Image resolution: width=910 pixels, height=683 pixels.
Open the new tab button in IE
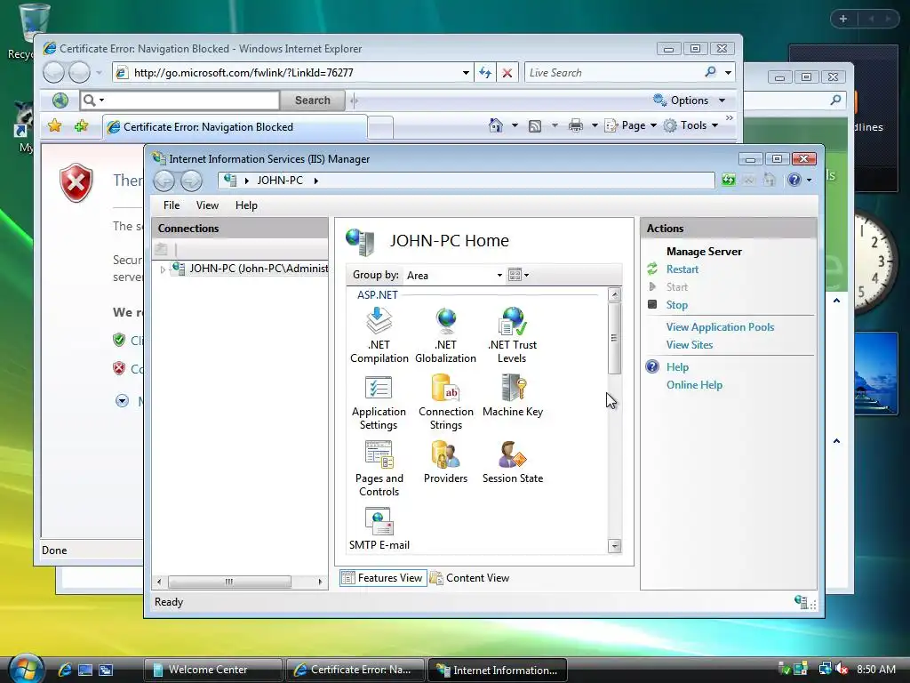click(x=380, y=127)
